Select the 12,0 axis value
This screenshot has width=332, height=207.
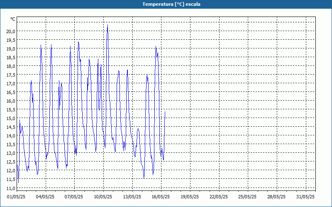11,171
